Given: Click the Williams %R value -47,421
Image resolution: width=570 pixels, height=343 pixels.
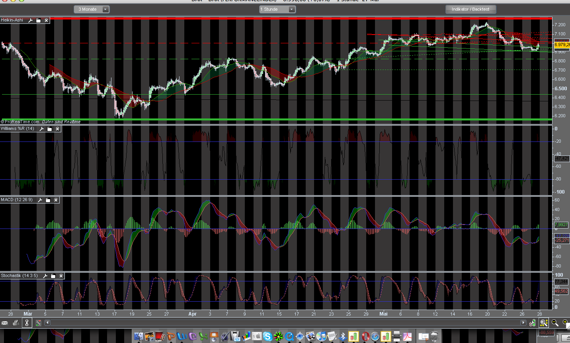Looking at the screenshot, I should 562,158.
